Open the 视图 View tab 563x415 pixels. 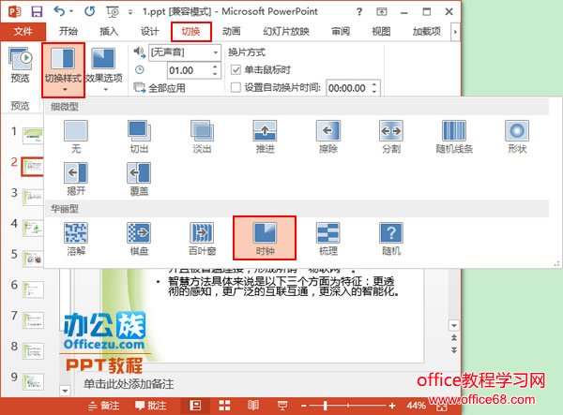[381, 32]
